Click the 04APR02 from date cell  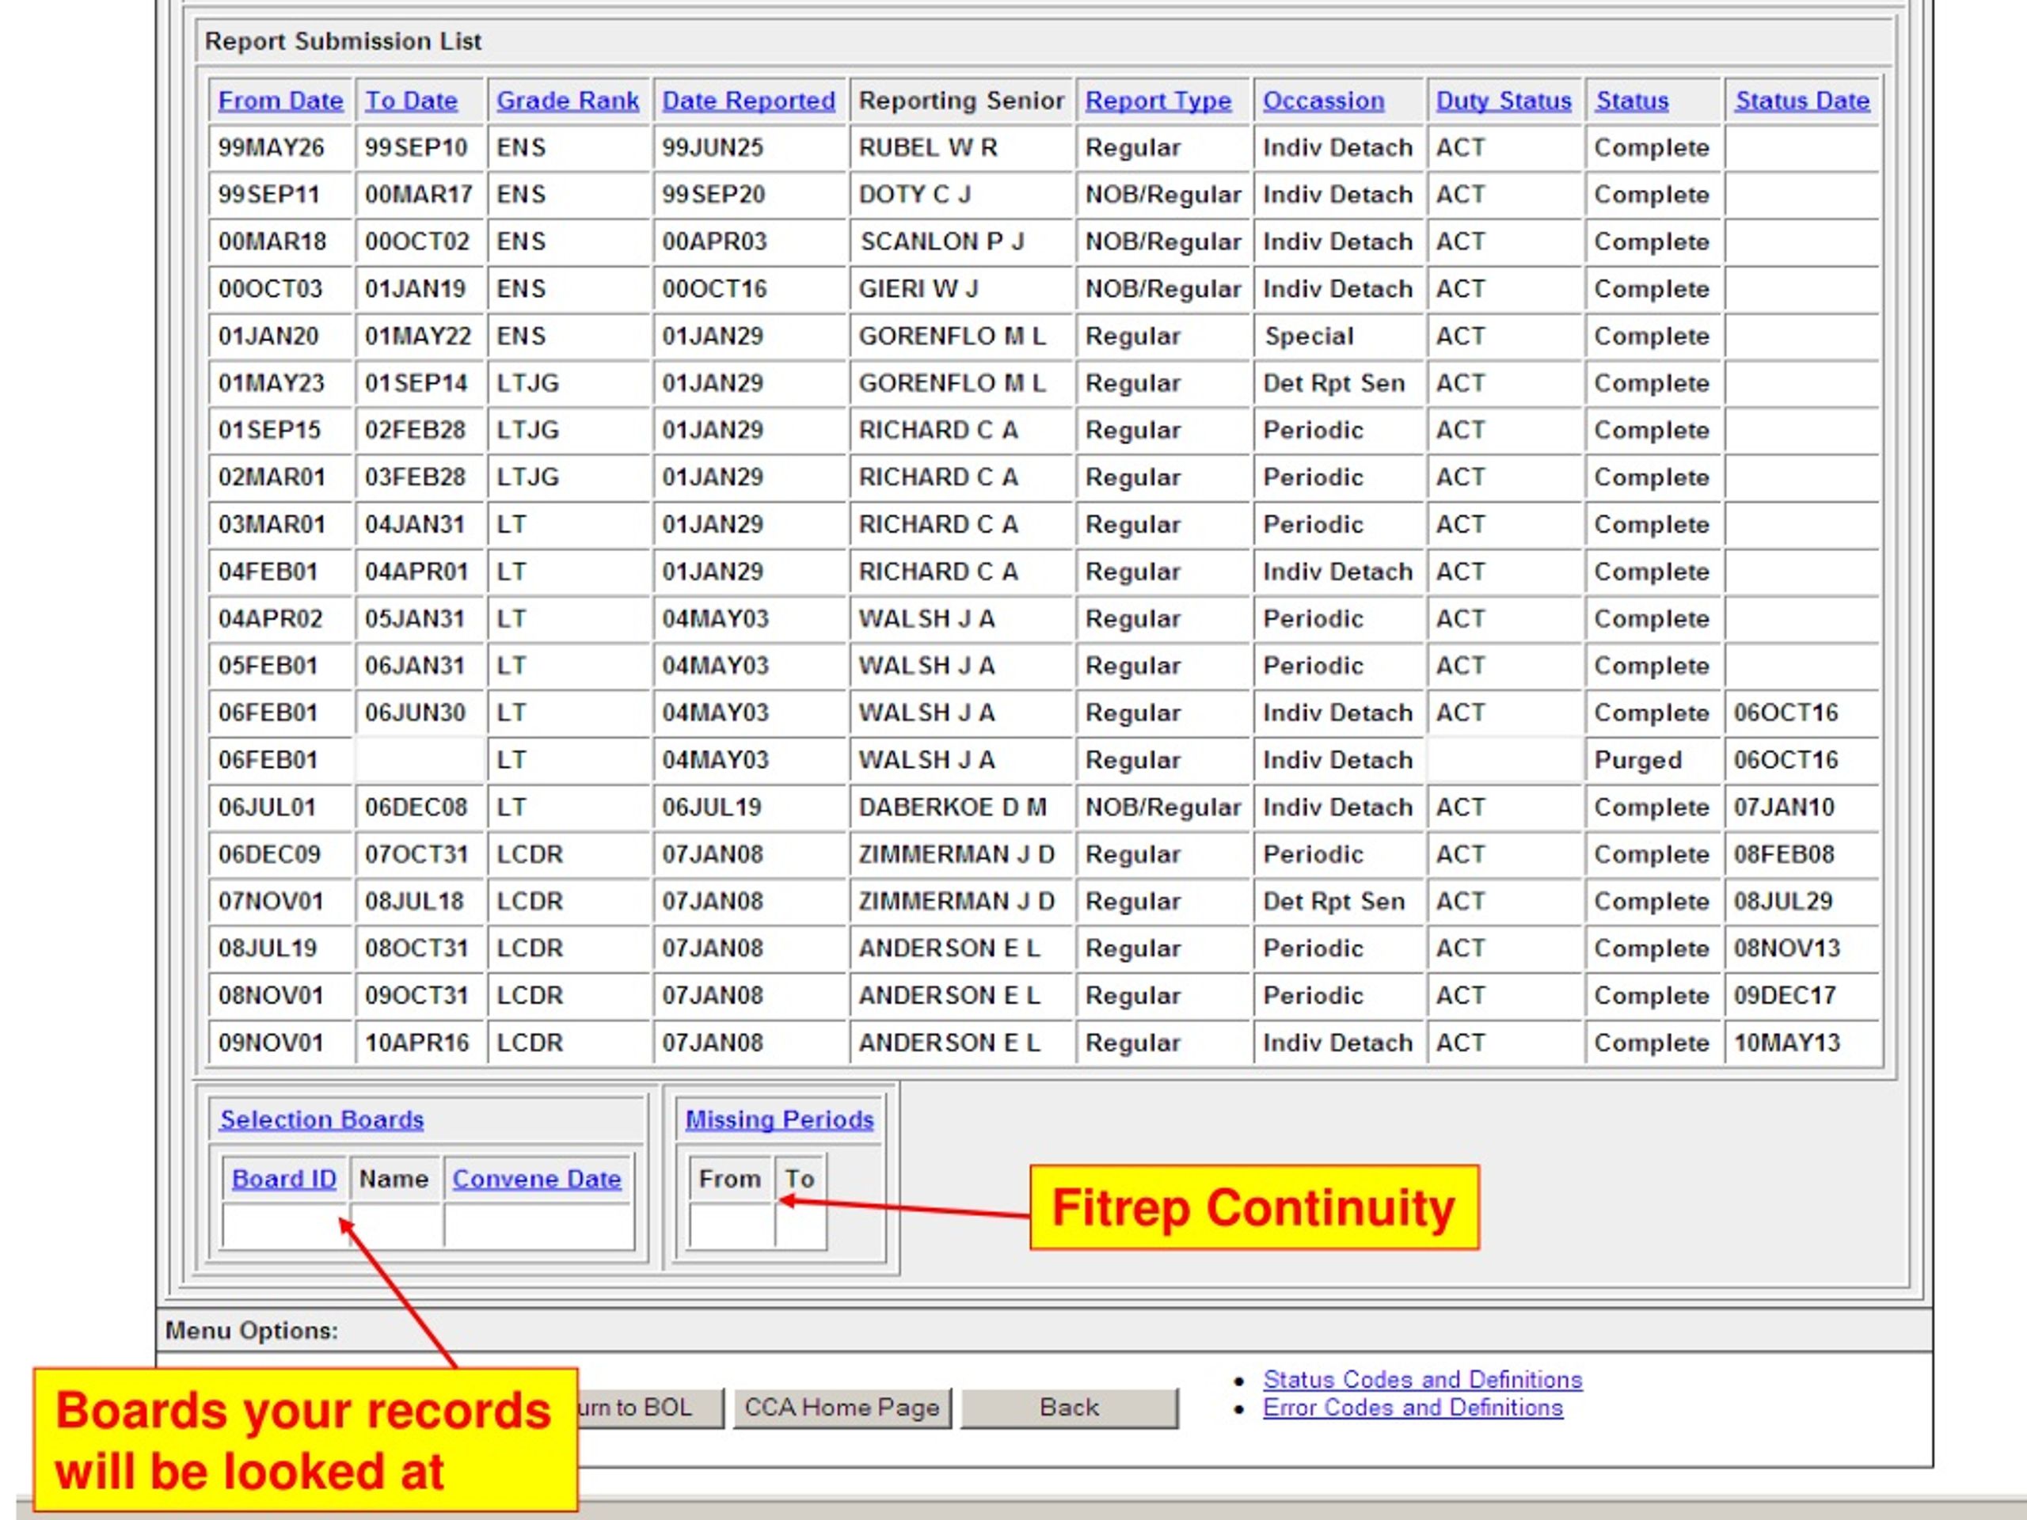pyautogui.click(x=280, y=618)
